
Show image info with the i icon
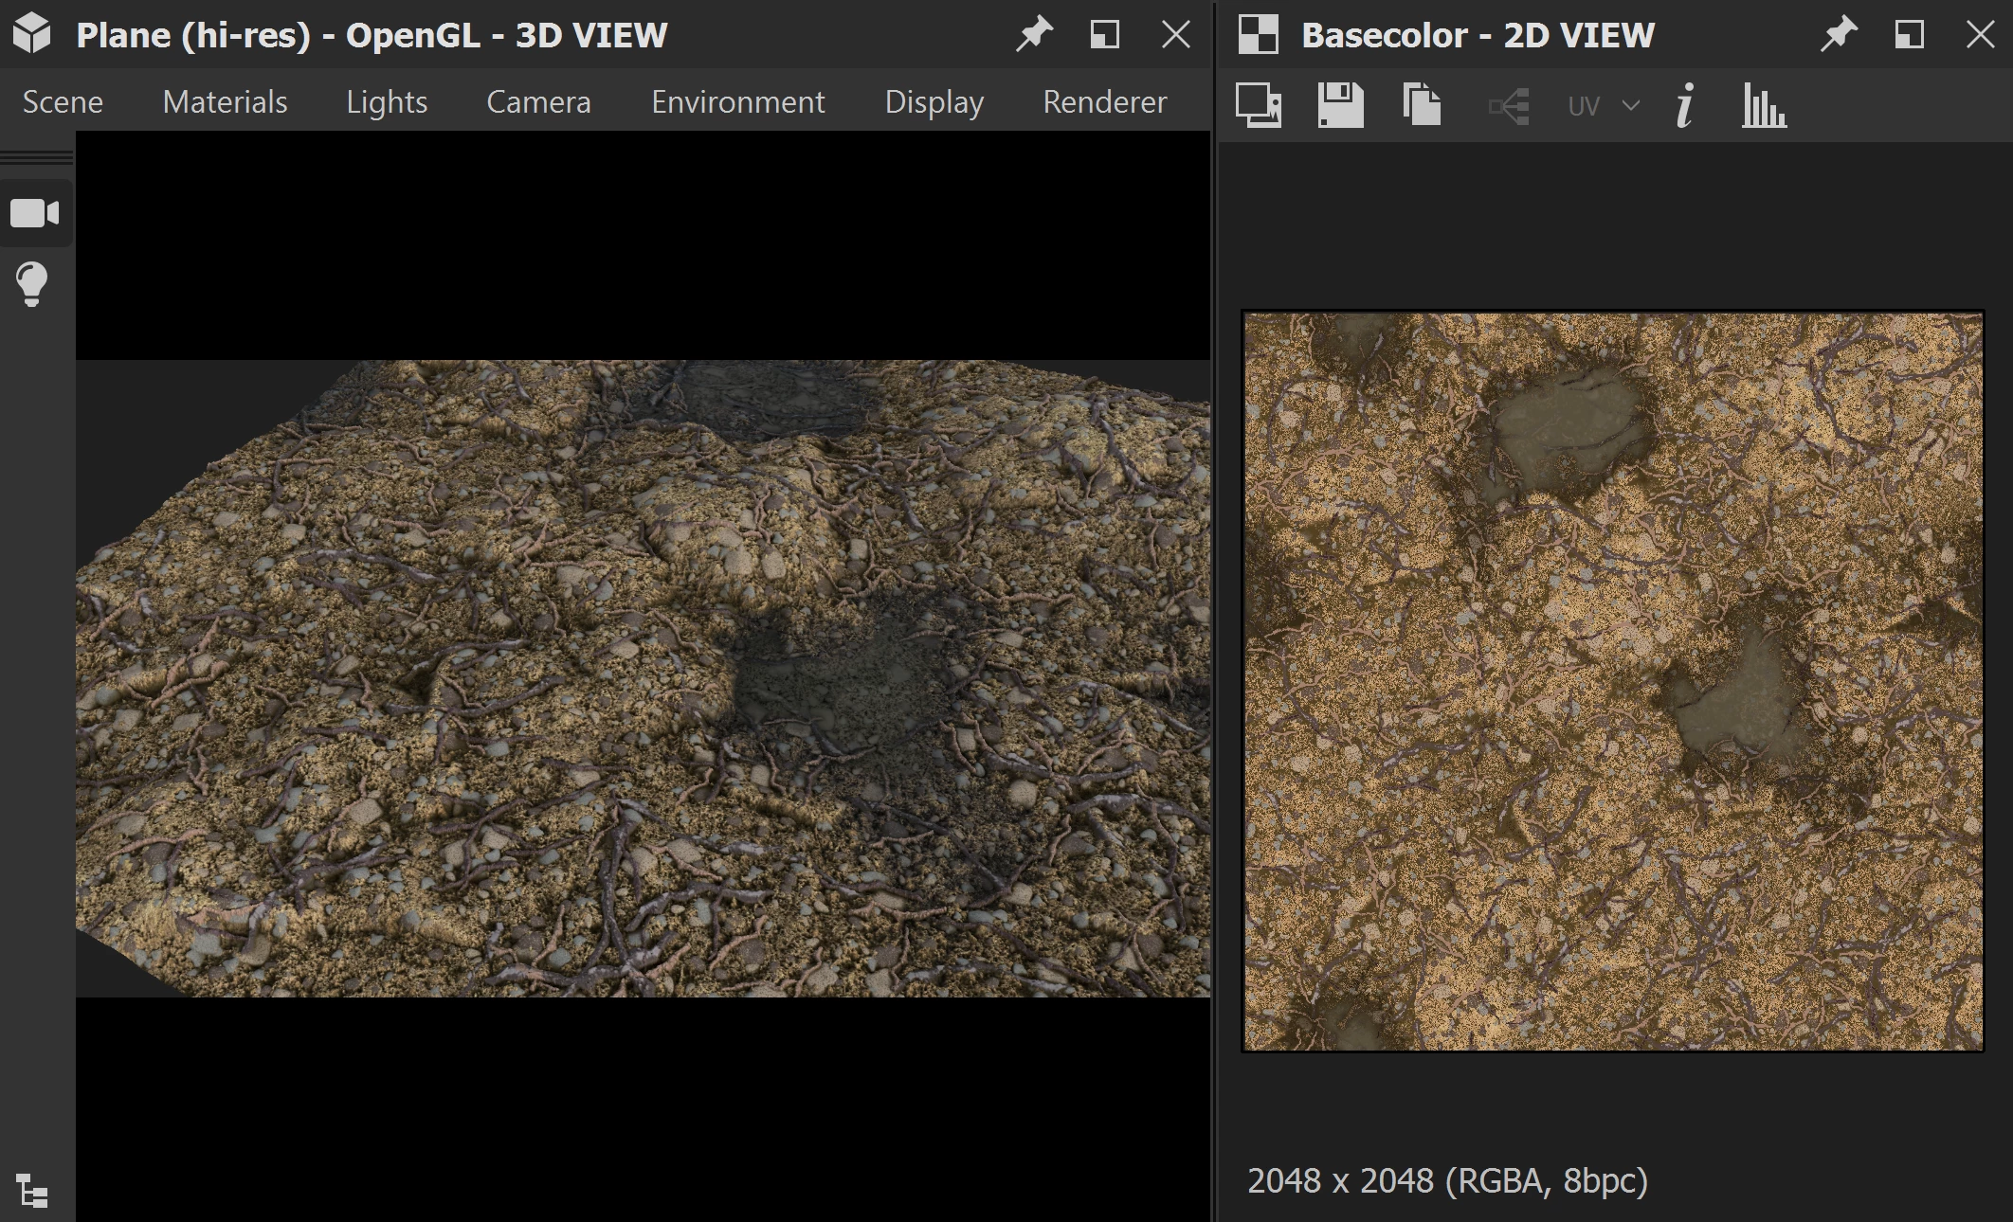(1684, 105)
